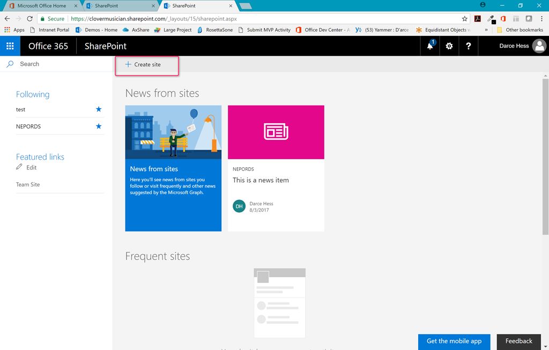
Task: Open the settings gear in Office header
Action: click(449, 46)
